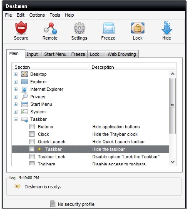
Task: Click the scrollbar down arrow
Action: [x=172, y=162]
